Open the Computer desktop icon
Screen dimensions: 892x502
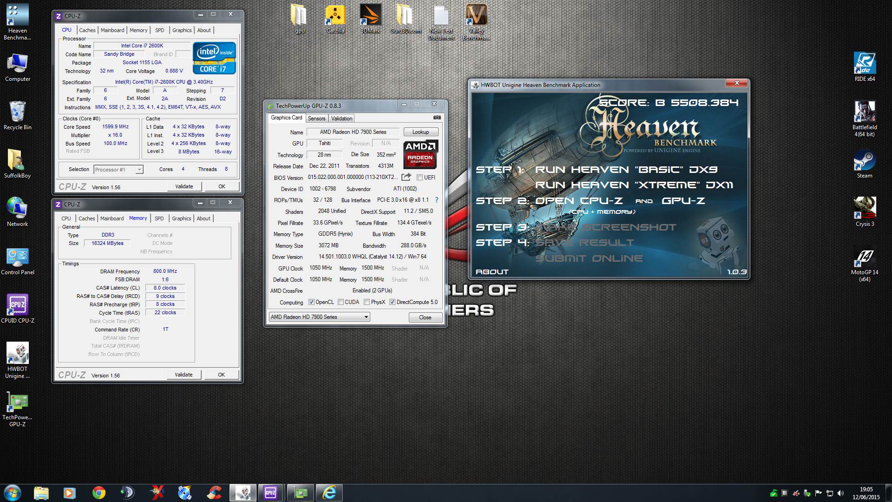(18, 67)
